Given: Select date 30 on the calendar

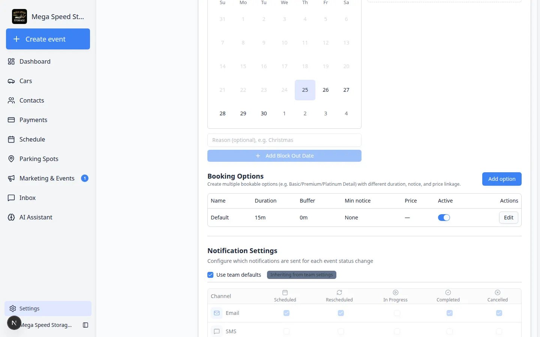Looking at the screenshot, I should coord(264,113).
